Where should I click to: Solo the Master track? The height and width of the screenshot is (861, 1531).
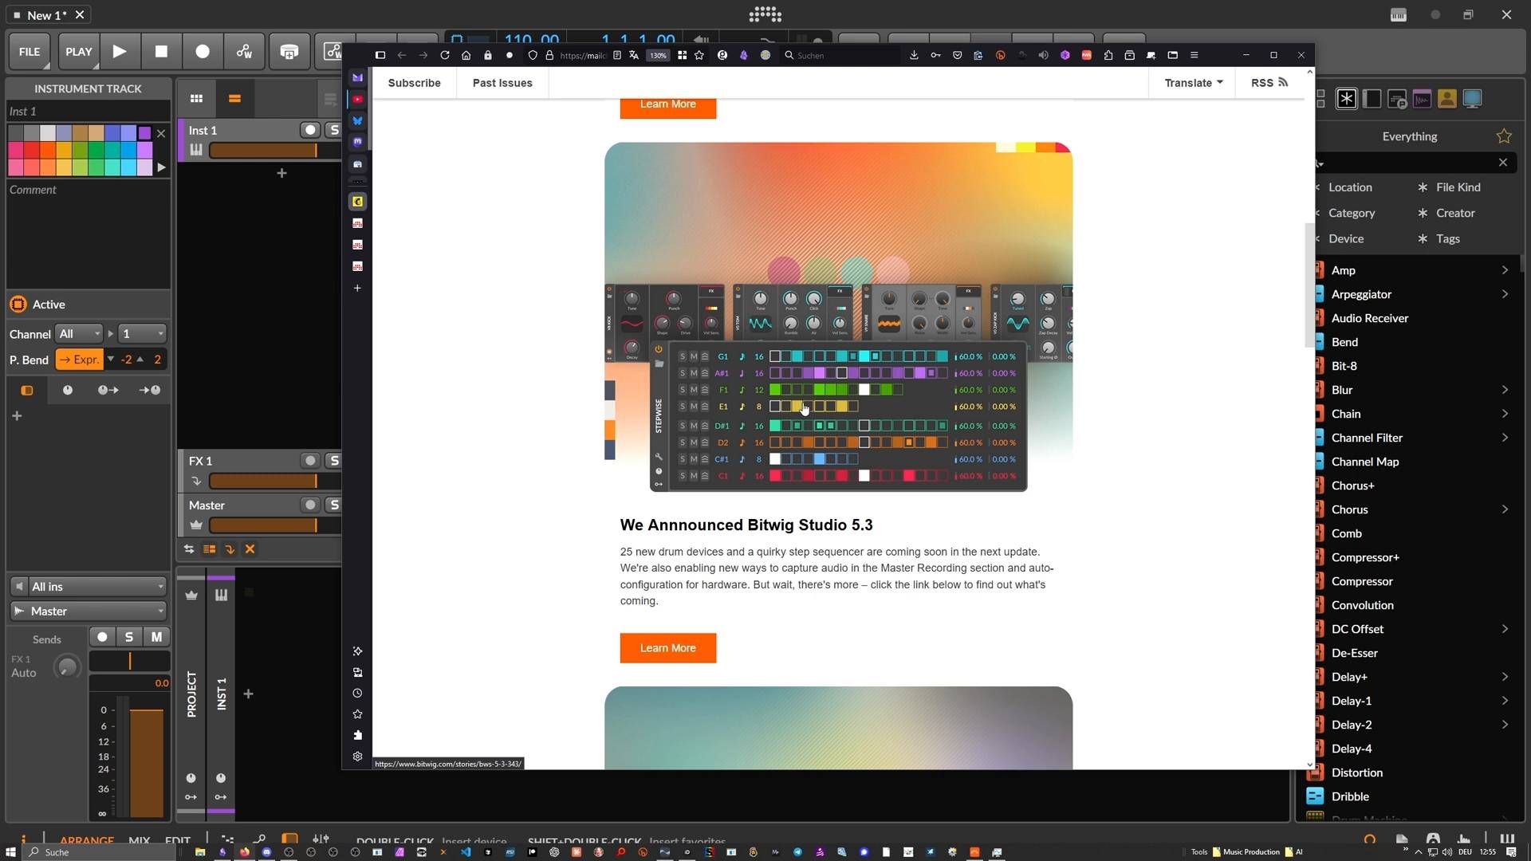pos(334,505)
